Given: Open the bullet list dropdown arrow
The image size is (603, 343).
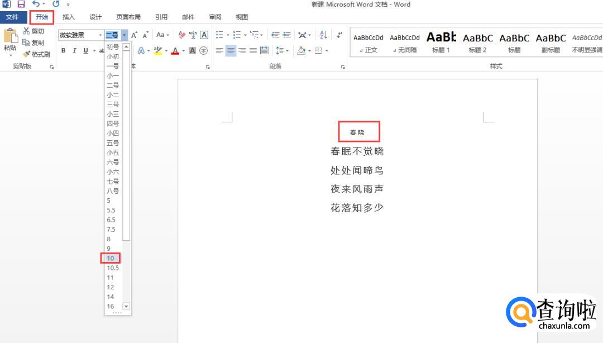Looking at the screenshot, I should tap(227, 35).
